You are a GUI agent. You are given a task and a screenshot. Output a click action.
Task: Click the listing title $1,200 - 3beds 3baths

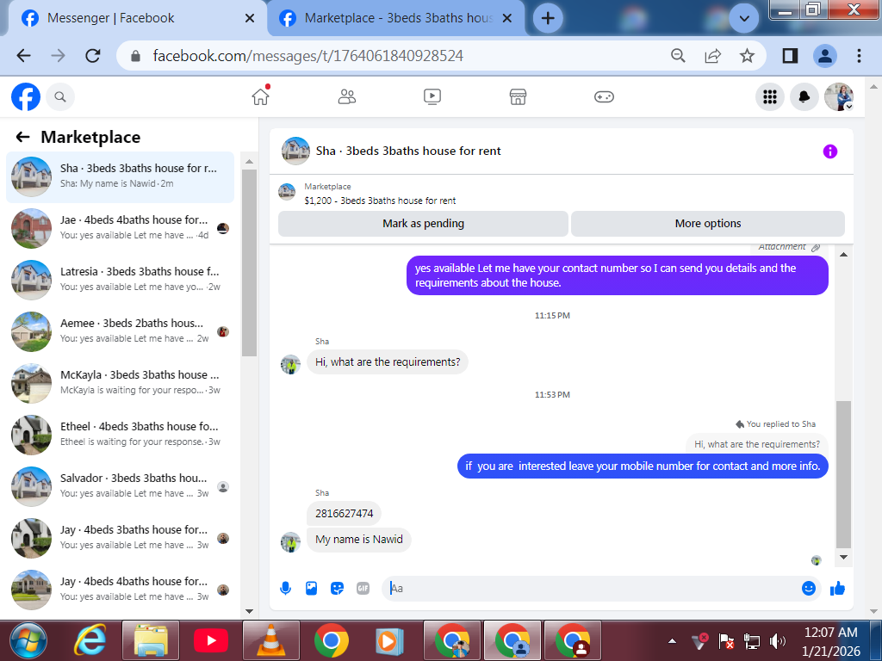(x=380, y=201)
